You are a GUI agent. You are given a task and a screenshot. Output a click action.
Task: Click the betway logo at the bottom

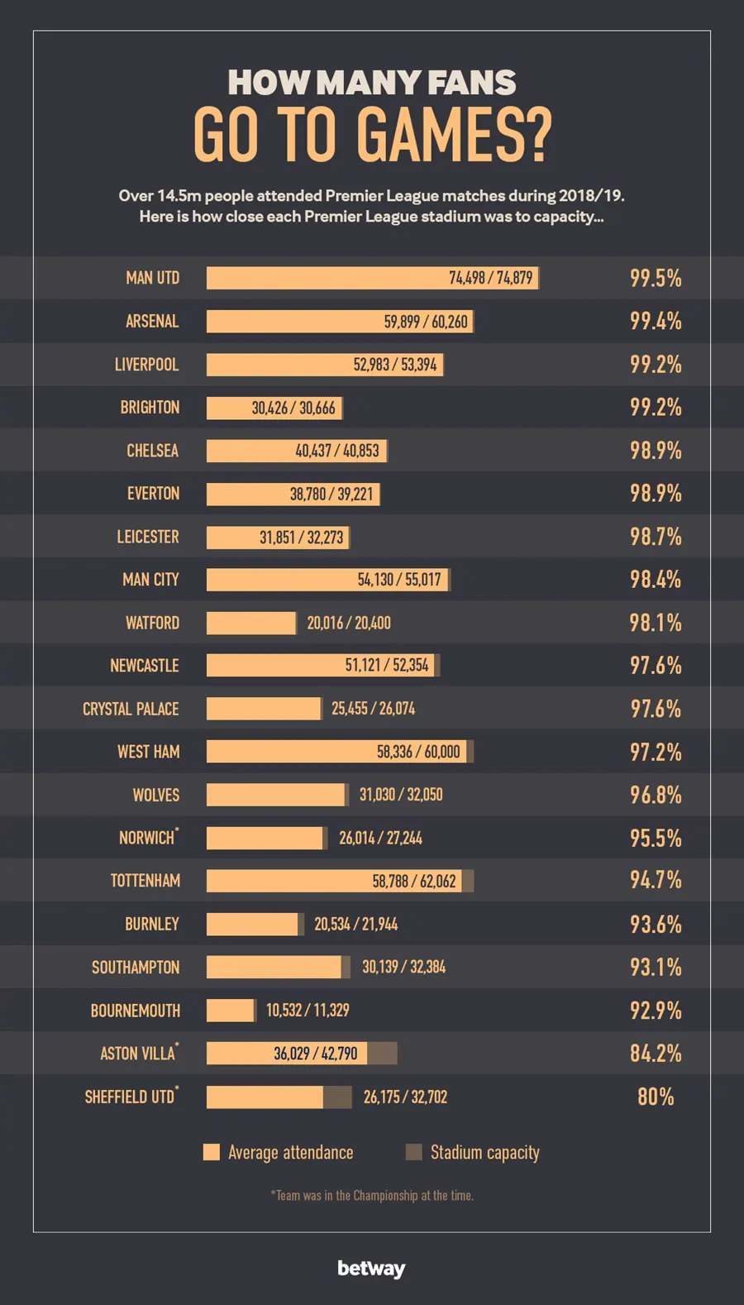(x=371, y=1269)
